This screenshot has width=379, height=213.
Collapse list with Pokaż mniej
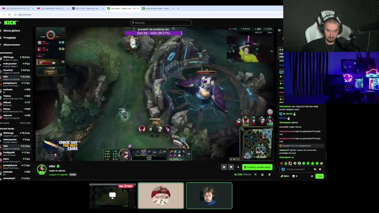pyautogui.click(x=25, y=123)
